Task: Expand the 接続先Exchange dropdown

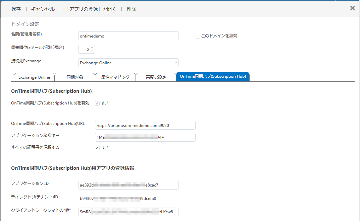Action: pyautogui.click(x=128, y=63)
